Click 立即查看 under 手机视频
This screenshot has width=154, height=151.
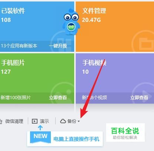pos(139,98)
